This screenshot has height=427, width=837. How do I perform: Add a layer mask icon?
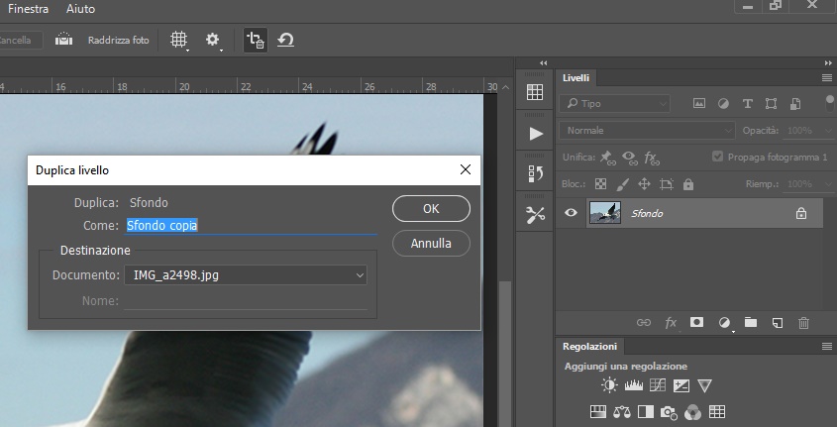696,322
